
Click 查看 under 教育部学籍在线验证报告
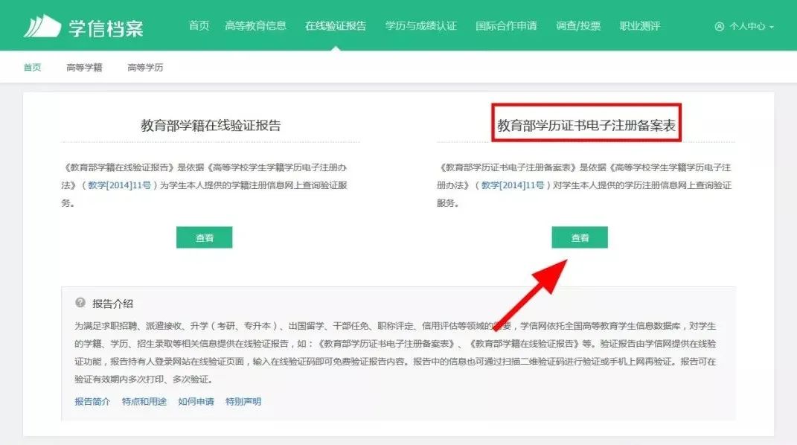(x=205, y=237)
